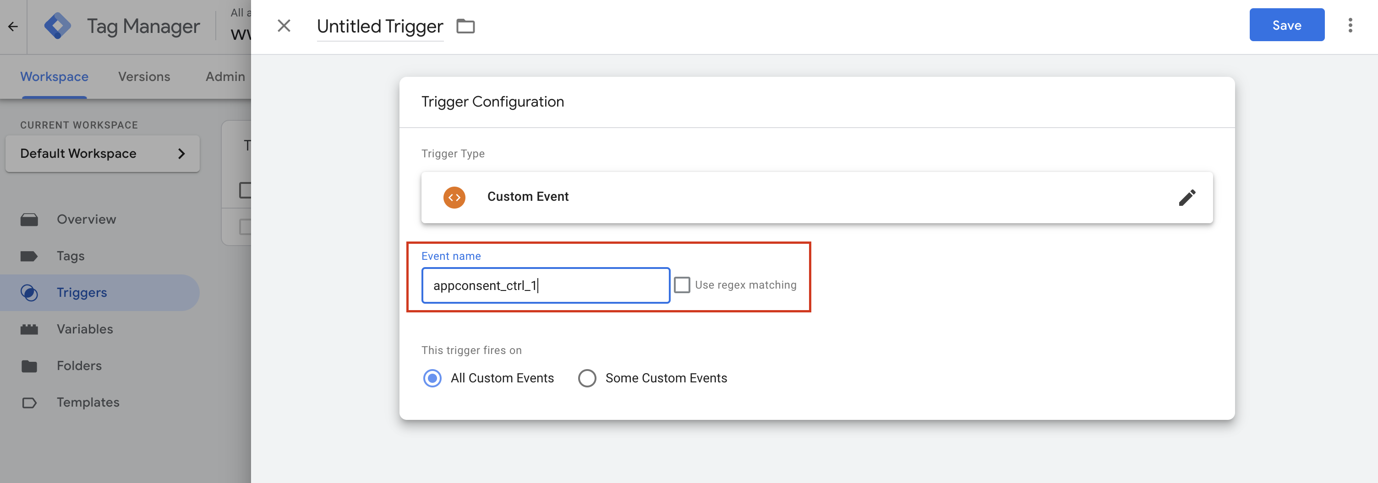Viewport: 1378px width, 483px height.
Task: Select the Some Custom Events option
Action: coord(587,378)
